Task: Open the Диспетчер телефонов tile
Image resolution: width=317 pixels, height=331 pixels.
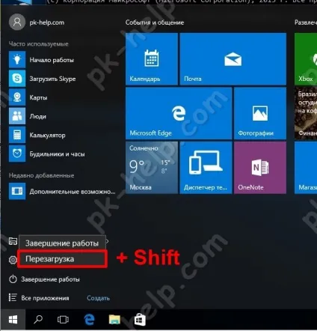Action: [x=206, y=168]
